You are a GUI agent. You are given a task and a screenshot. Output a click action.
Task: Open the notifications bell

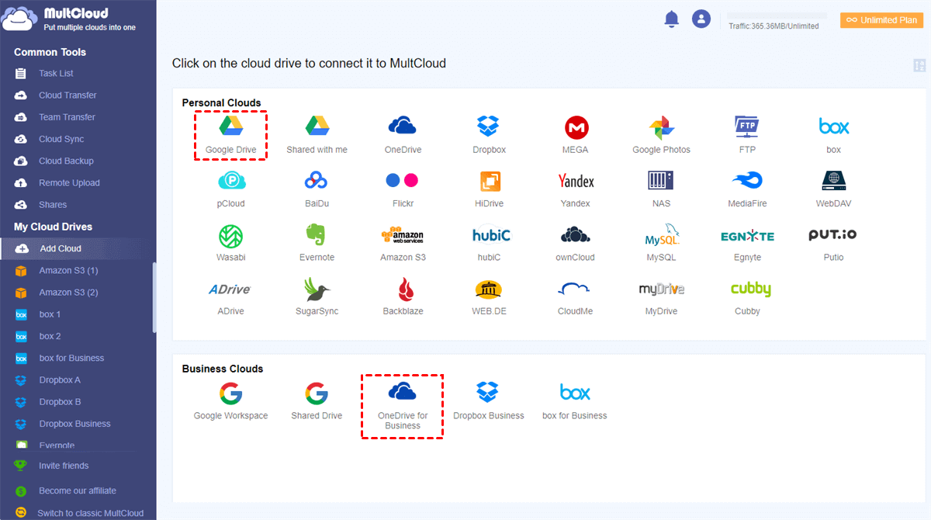pos(672,19)
